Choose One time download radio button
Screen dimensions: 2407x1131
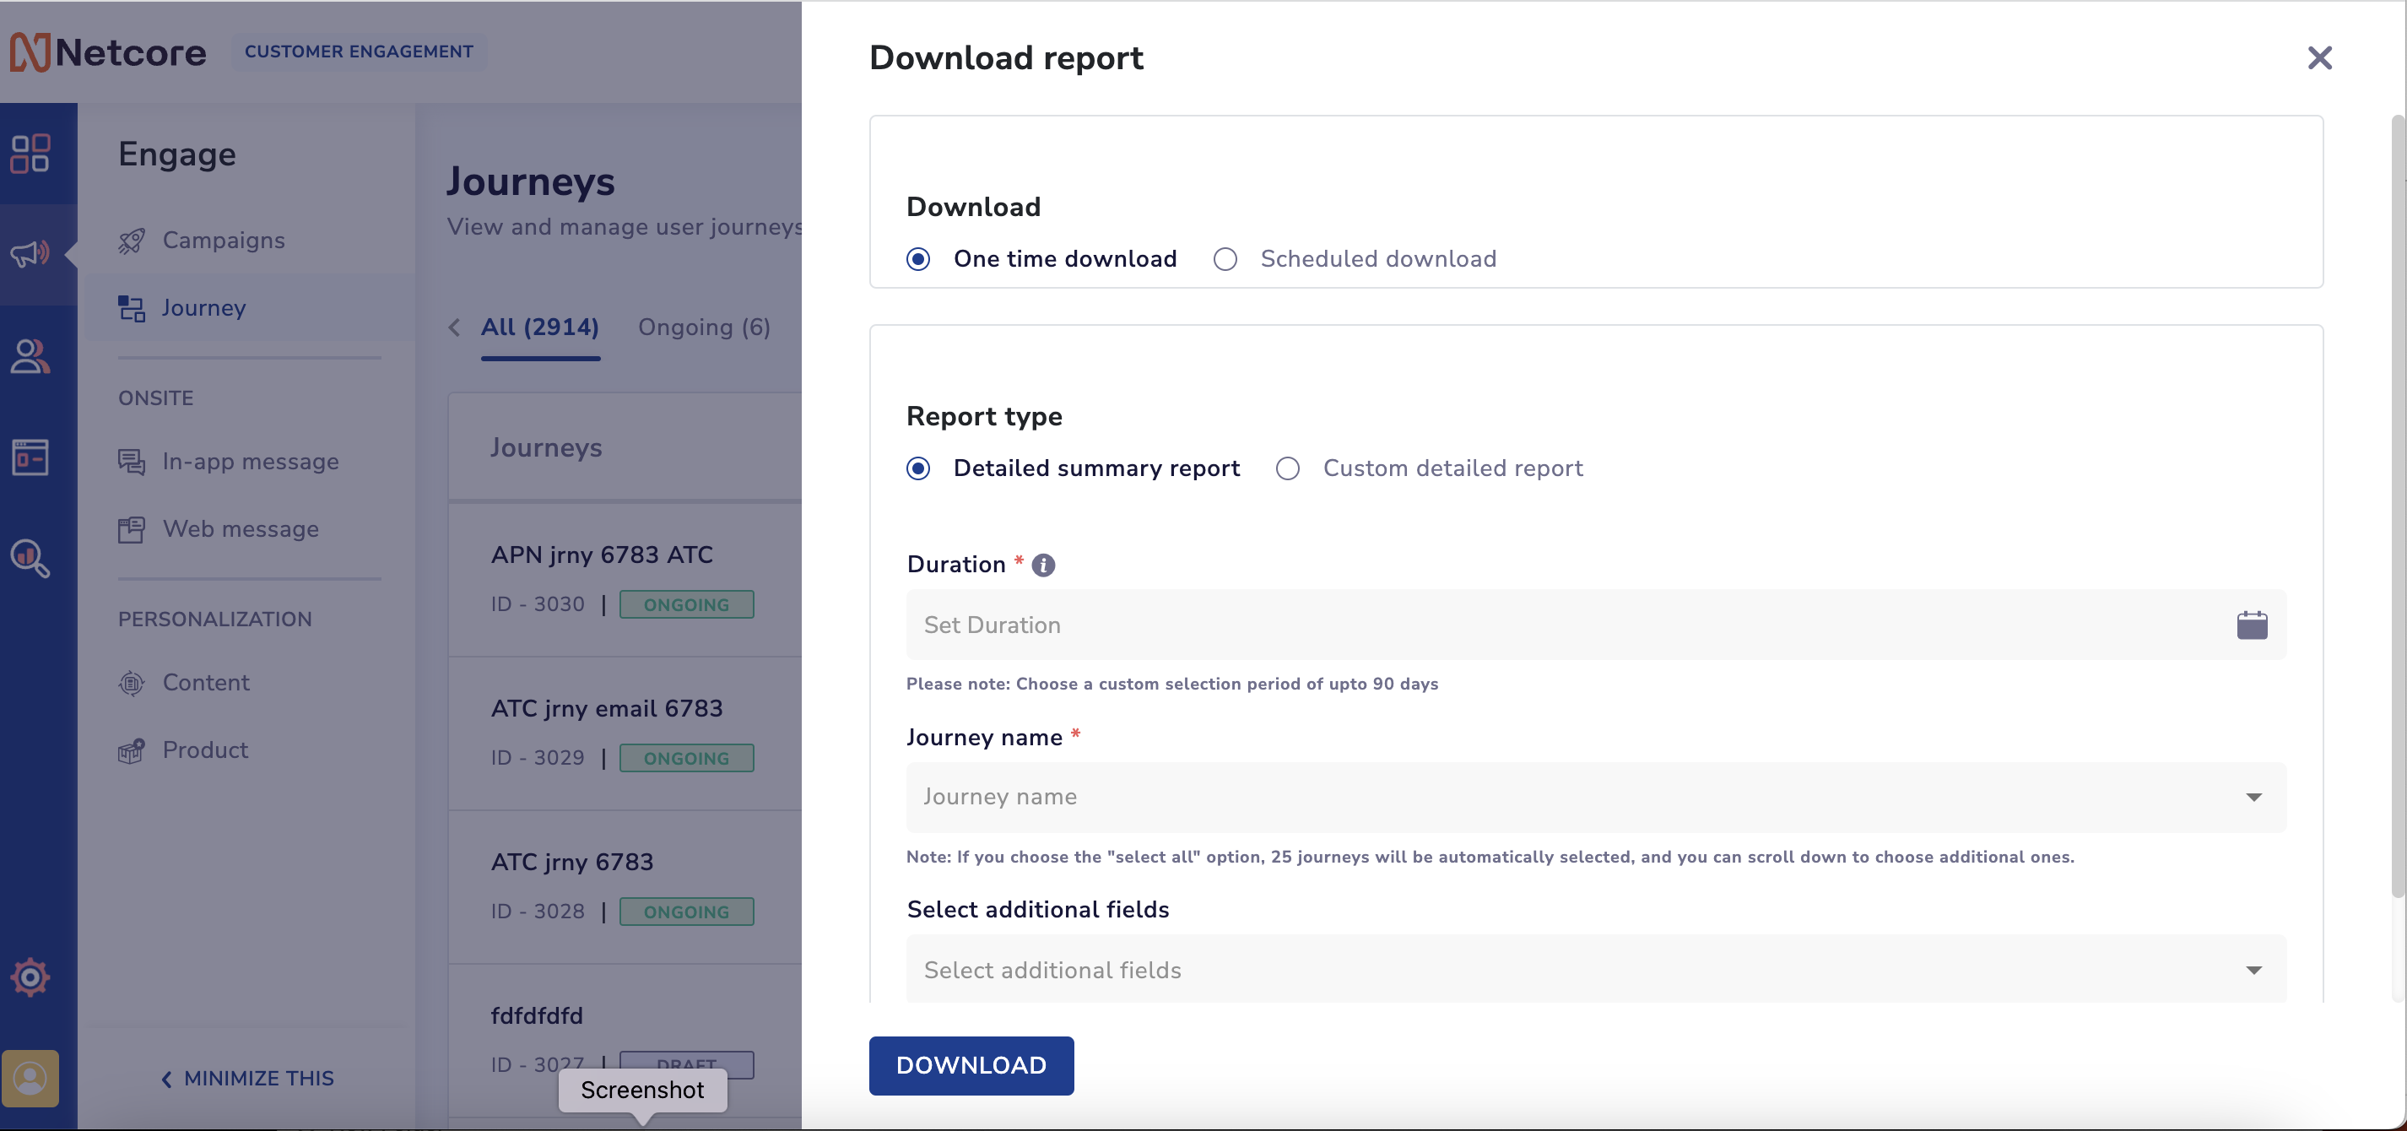coord(917,259)
